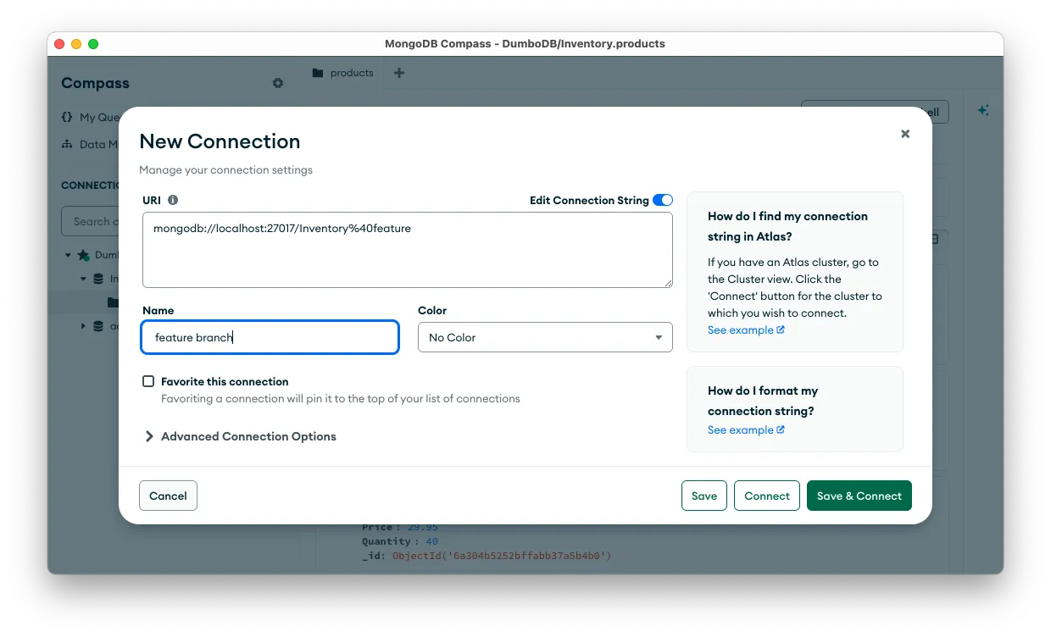The height and width of the screenshot is (637, 1051).
Task: Click the Name field containing feature branch
Action: point(270,337)
